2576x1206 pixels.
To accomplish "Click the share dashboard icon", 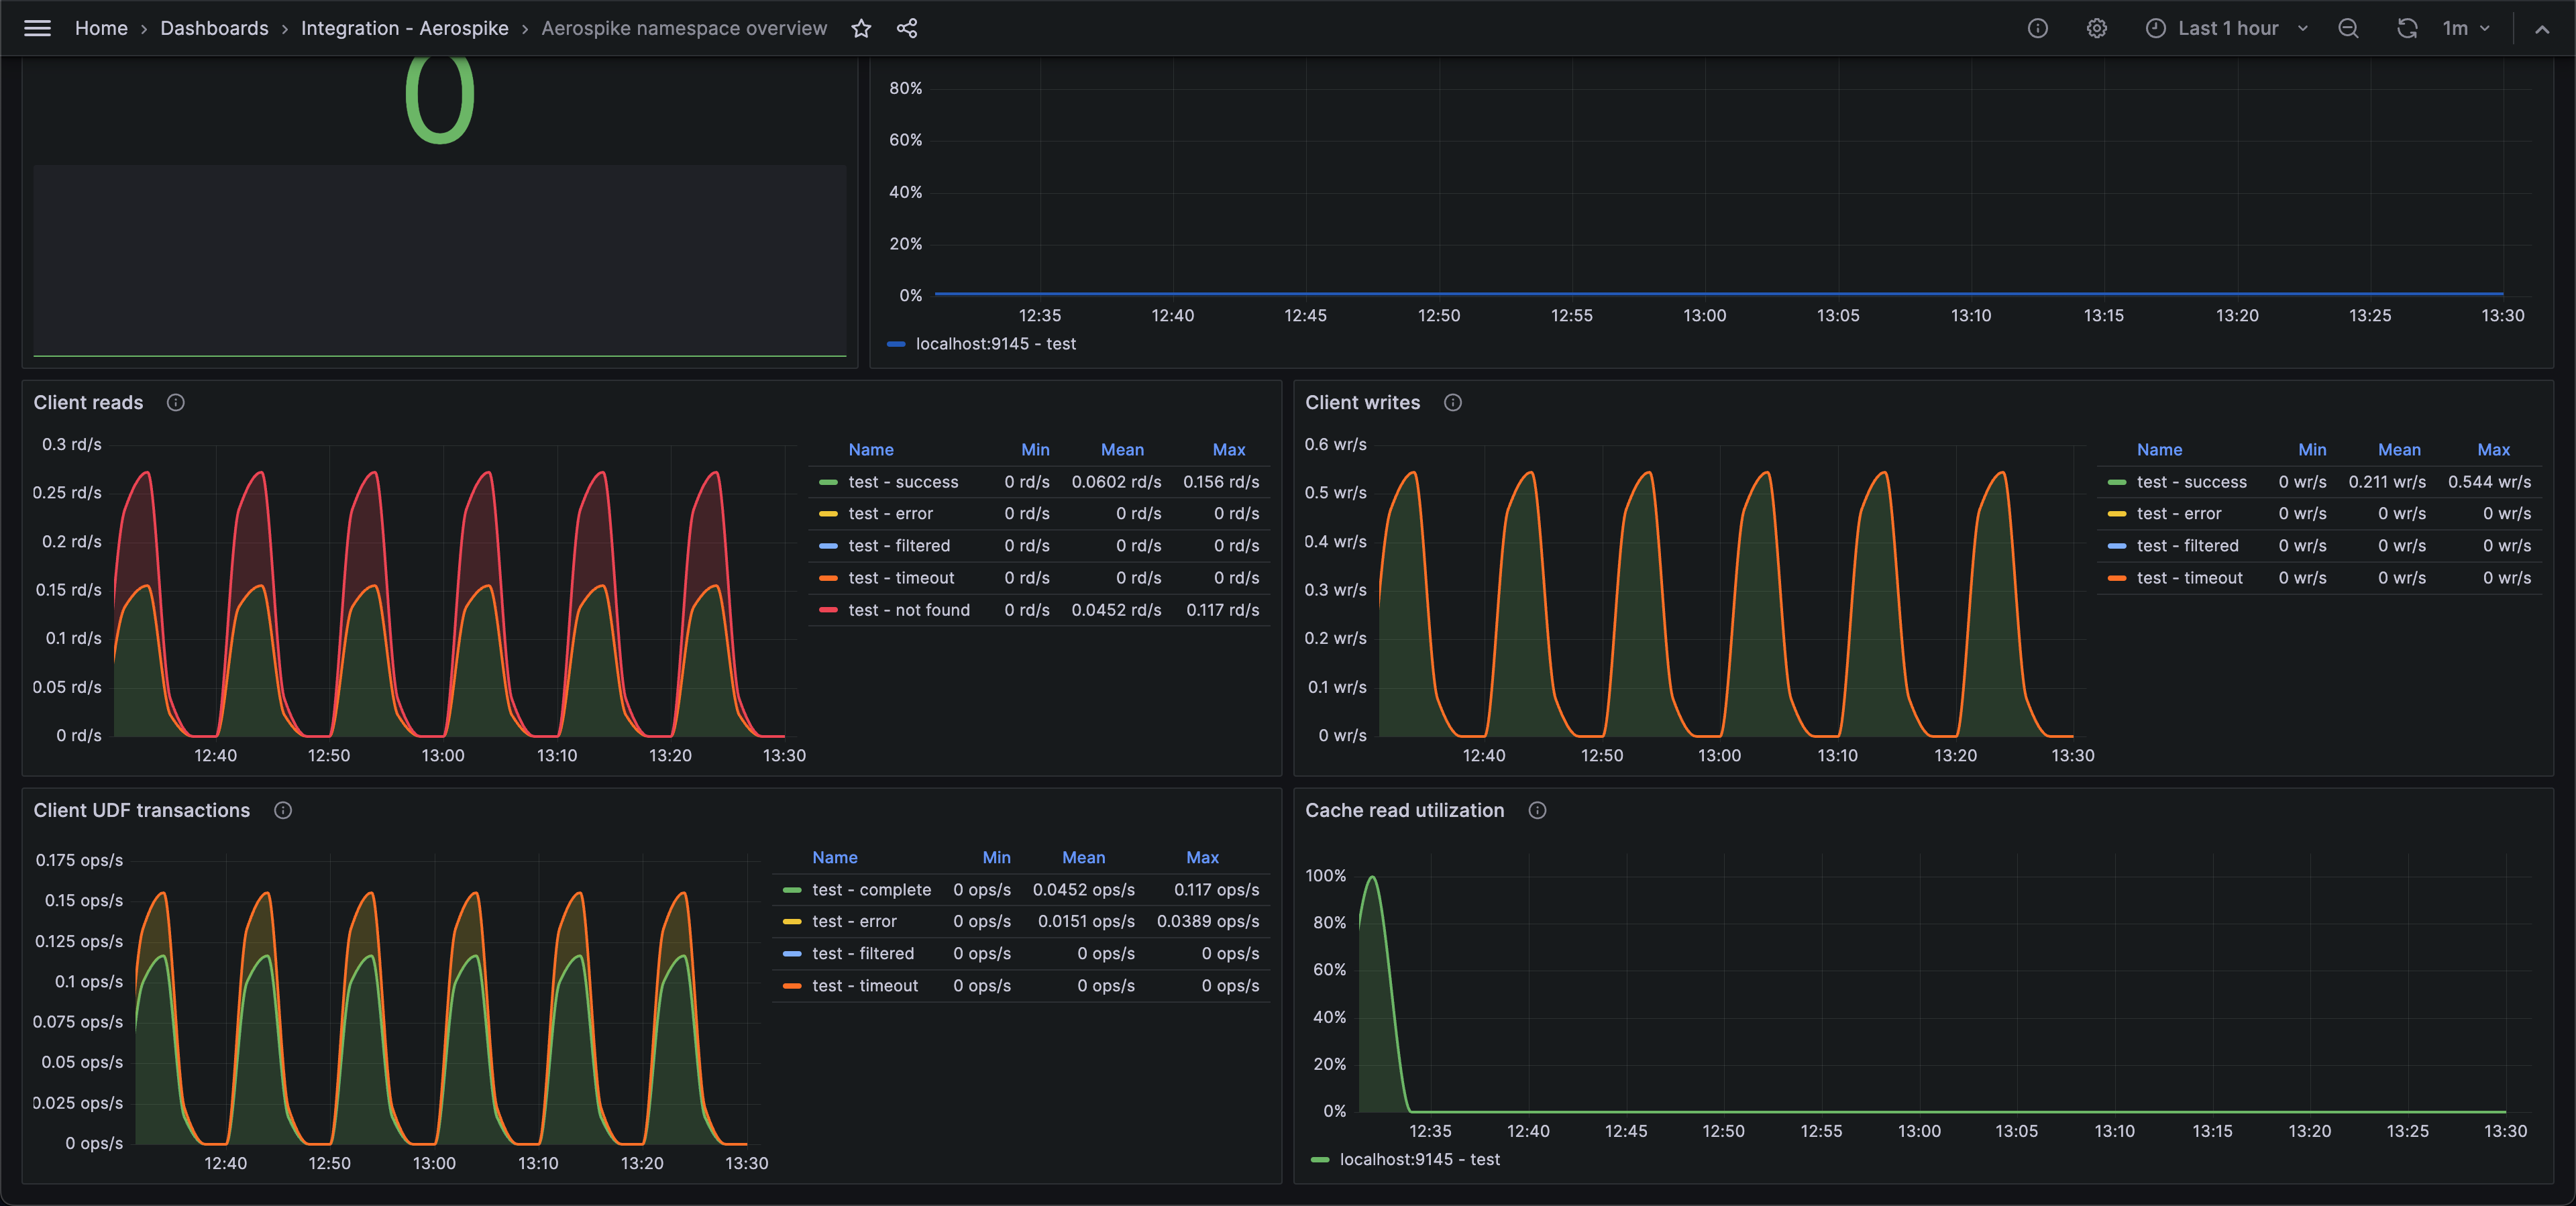I will coord(907,28).
